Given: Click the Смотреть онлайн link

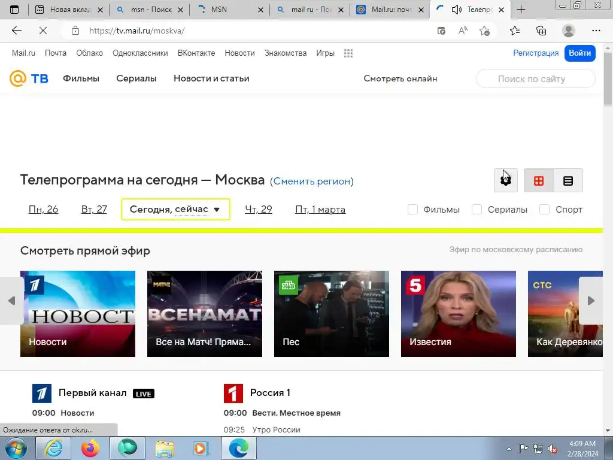Looking at the screenshot, I should pos(400,78).
